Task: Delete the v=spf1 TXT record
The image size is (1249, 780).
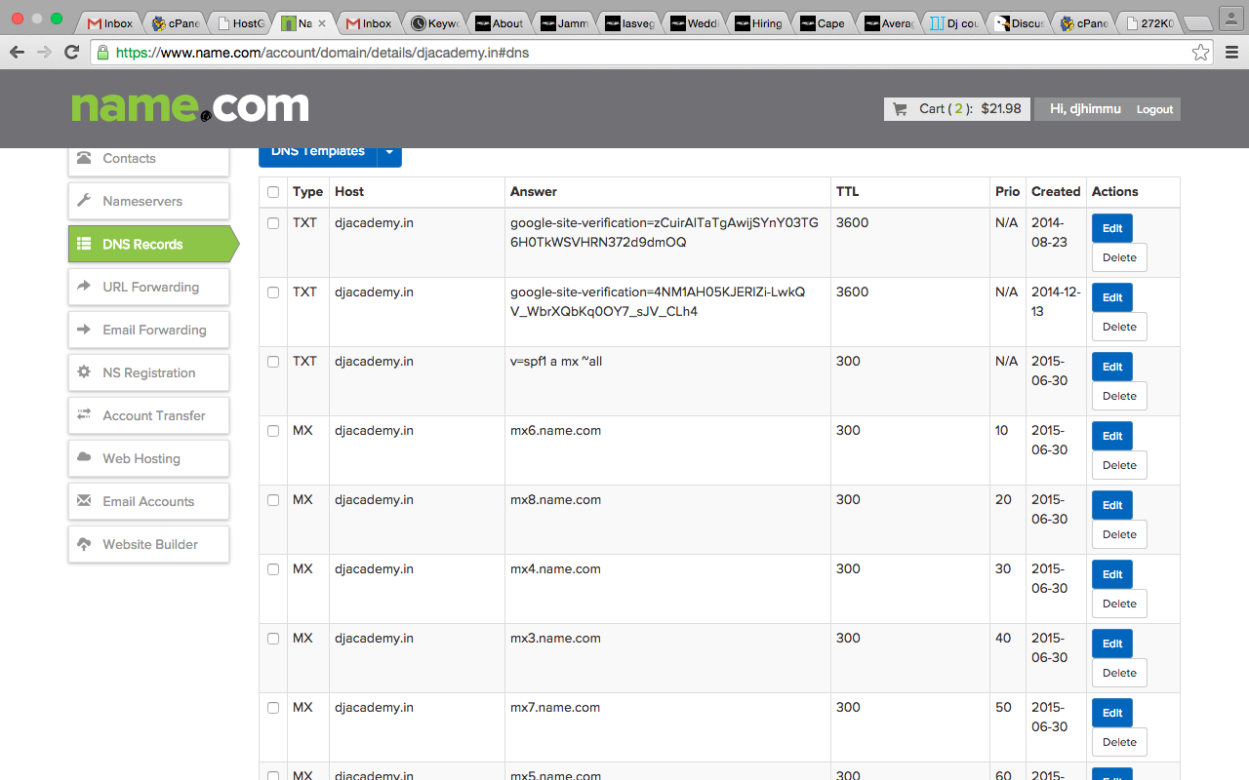Action: point(1119,396)
